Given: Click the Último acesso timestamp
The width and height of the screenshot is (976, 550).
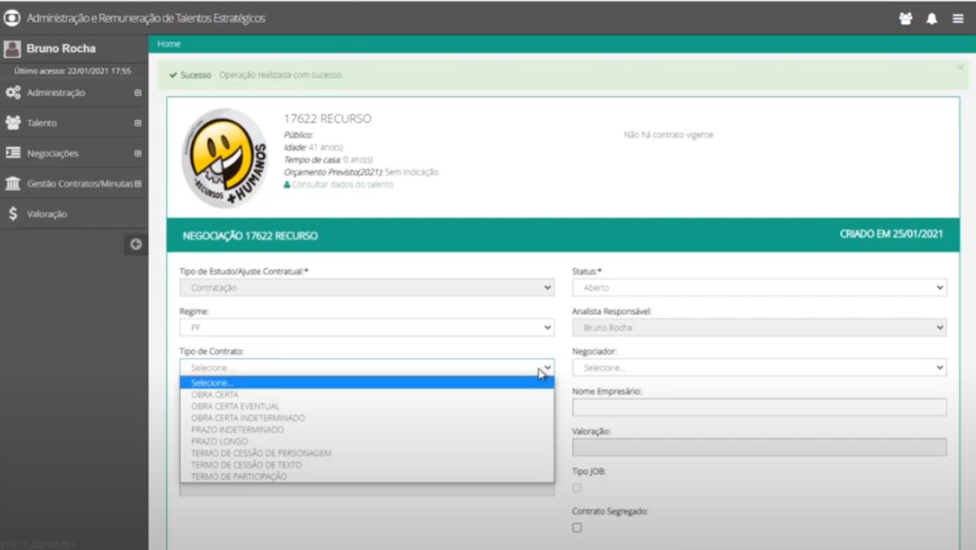Looking at the screenshot, I should 72,71.
